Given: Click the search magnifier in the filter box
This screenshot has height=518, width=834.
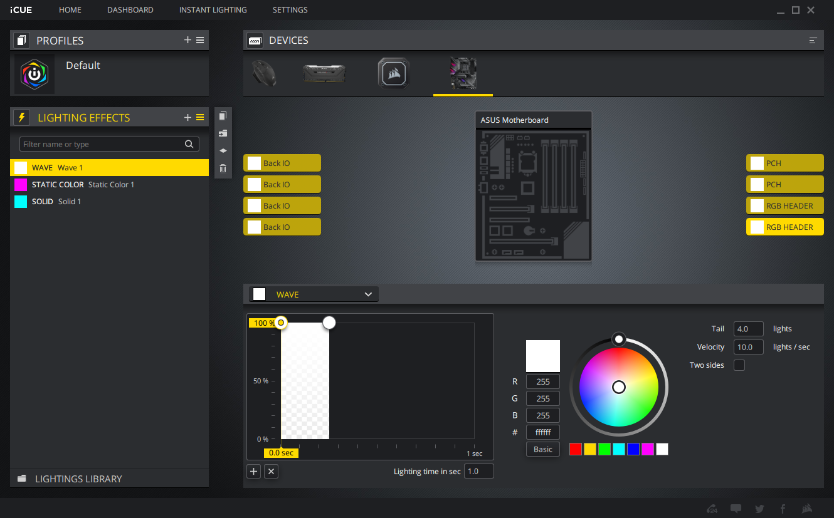Looking at the screenshot, I should (189, 144).
